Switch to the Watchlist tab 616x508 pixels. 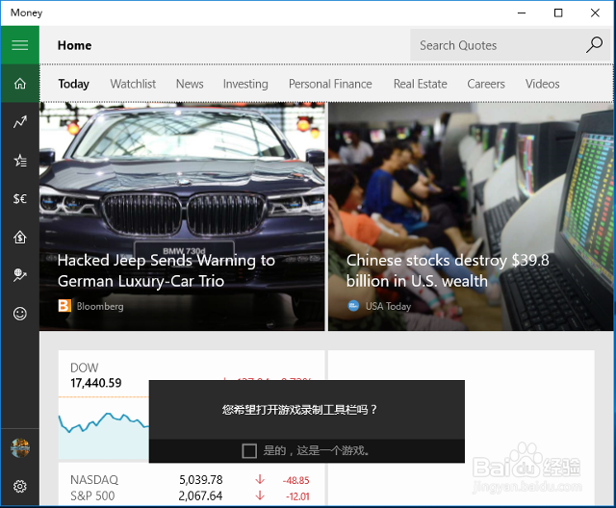coord(133,84)
